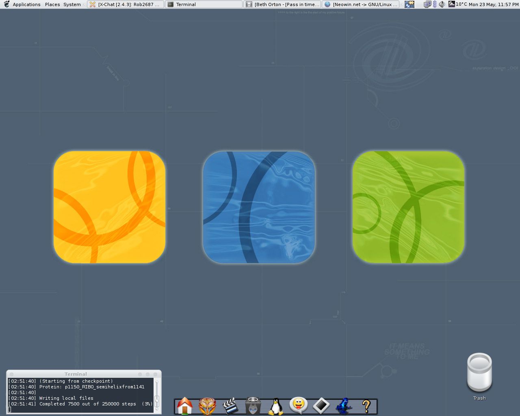Open the network monitors panel icon
This screenshot has width=520, height=416.
[427, 4]
